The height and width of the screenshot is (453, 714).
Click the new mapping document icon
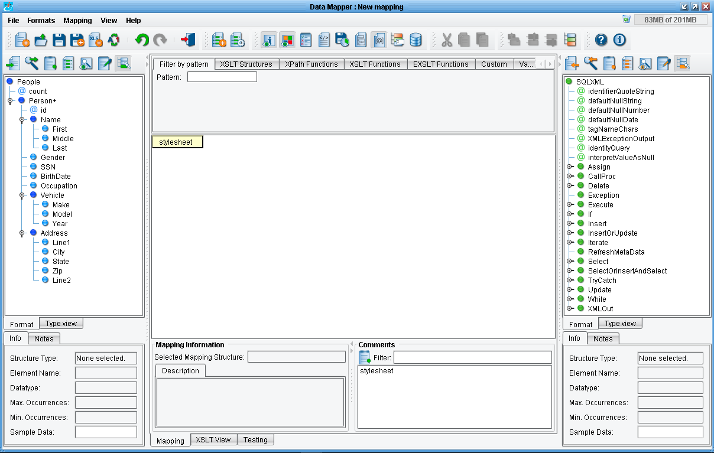(22, 40)
